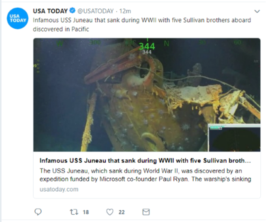Click the USA TODAY profile avatar

point(18,18)
